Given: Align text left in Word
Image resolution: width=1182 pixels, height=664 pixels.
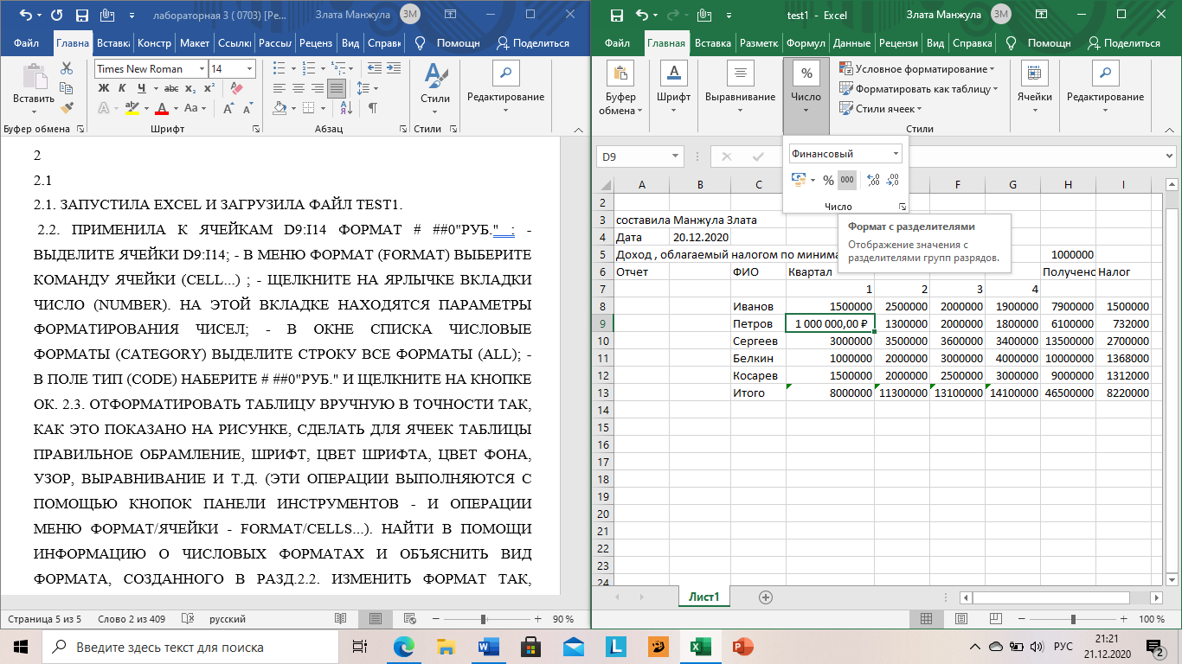Looking at the screenshot, I should coord(279,88).
